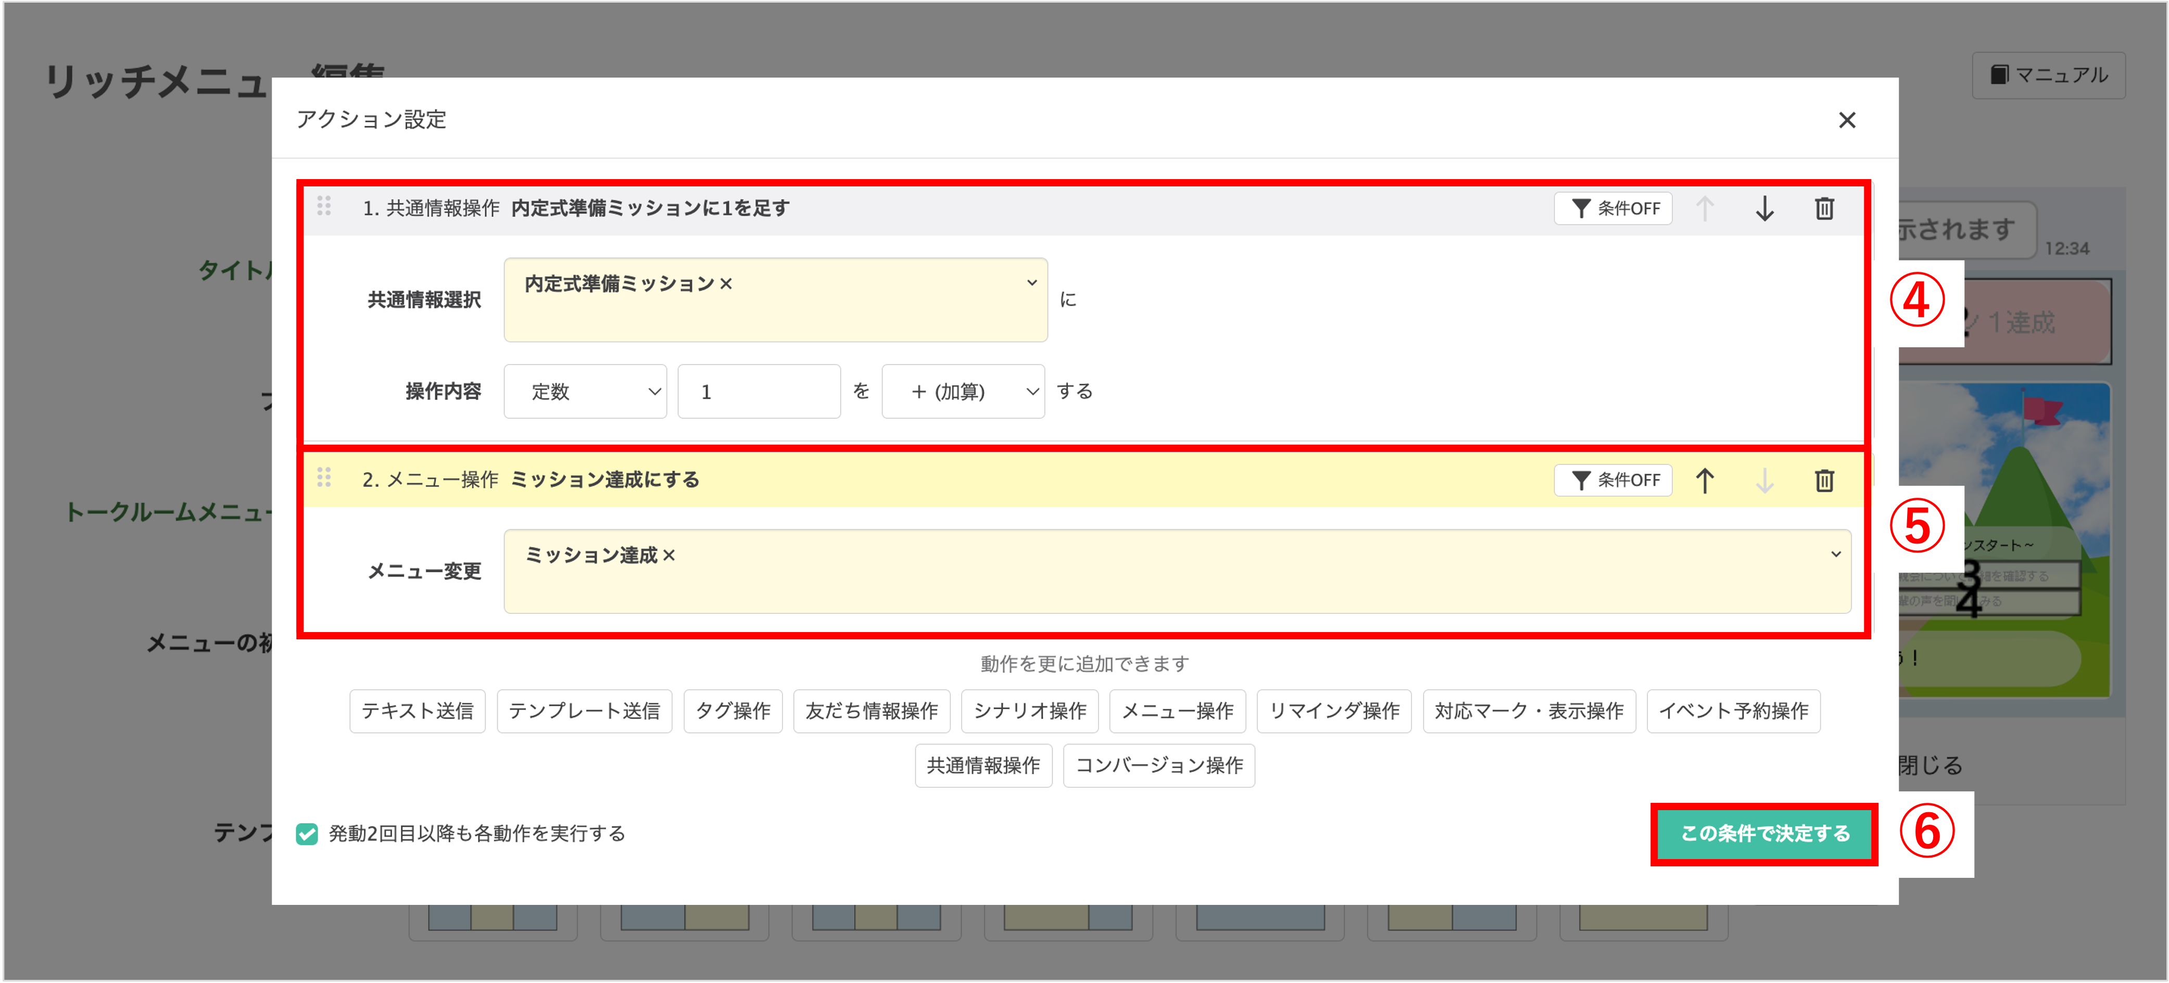Click この条件で決定する button
This screenshot has height=983, width=2169.
(x=1764, y=833)
